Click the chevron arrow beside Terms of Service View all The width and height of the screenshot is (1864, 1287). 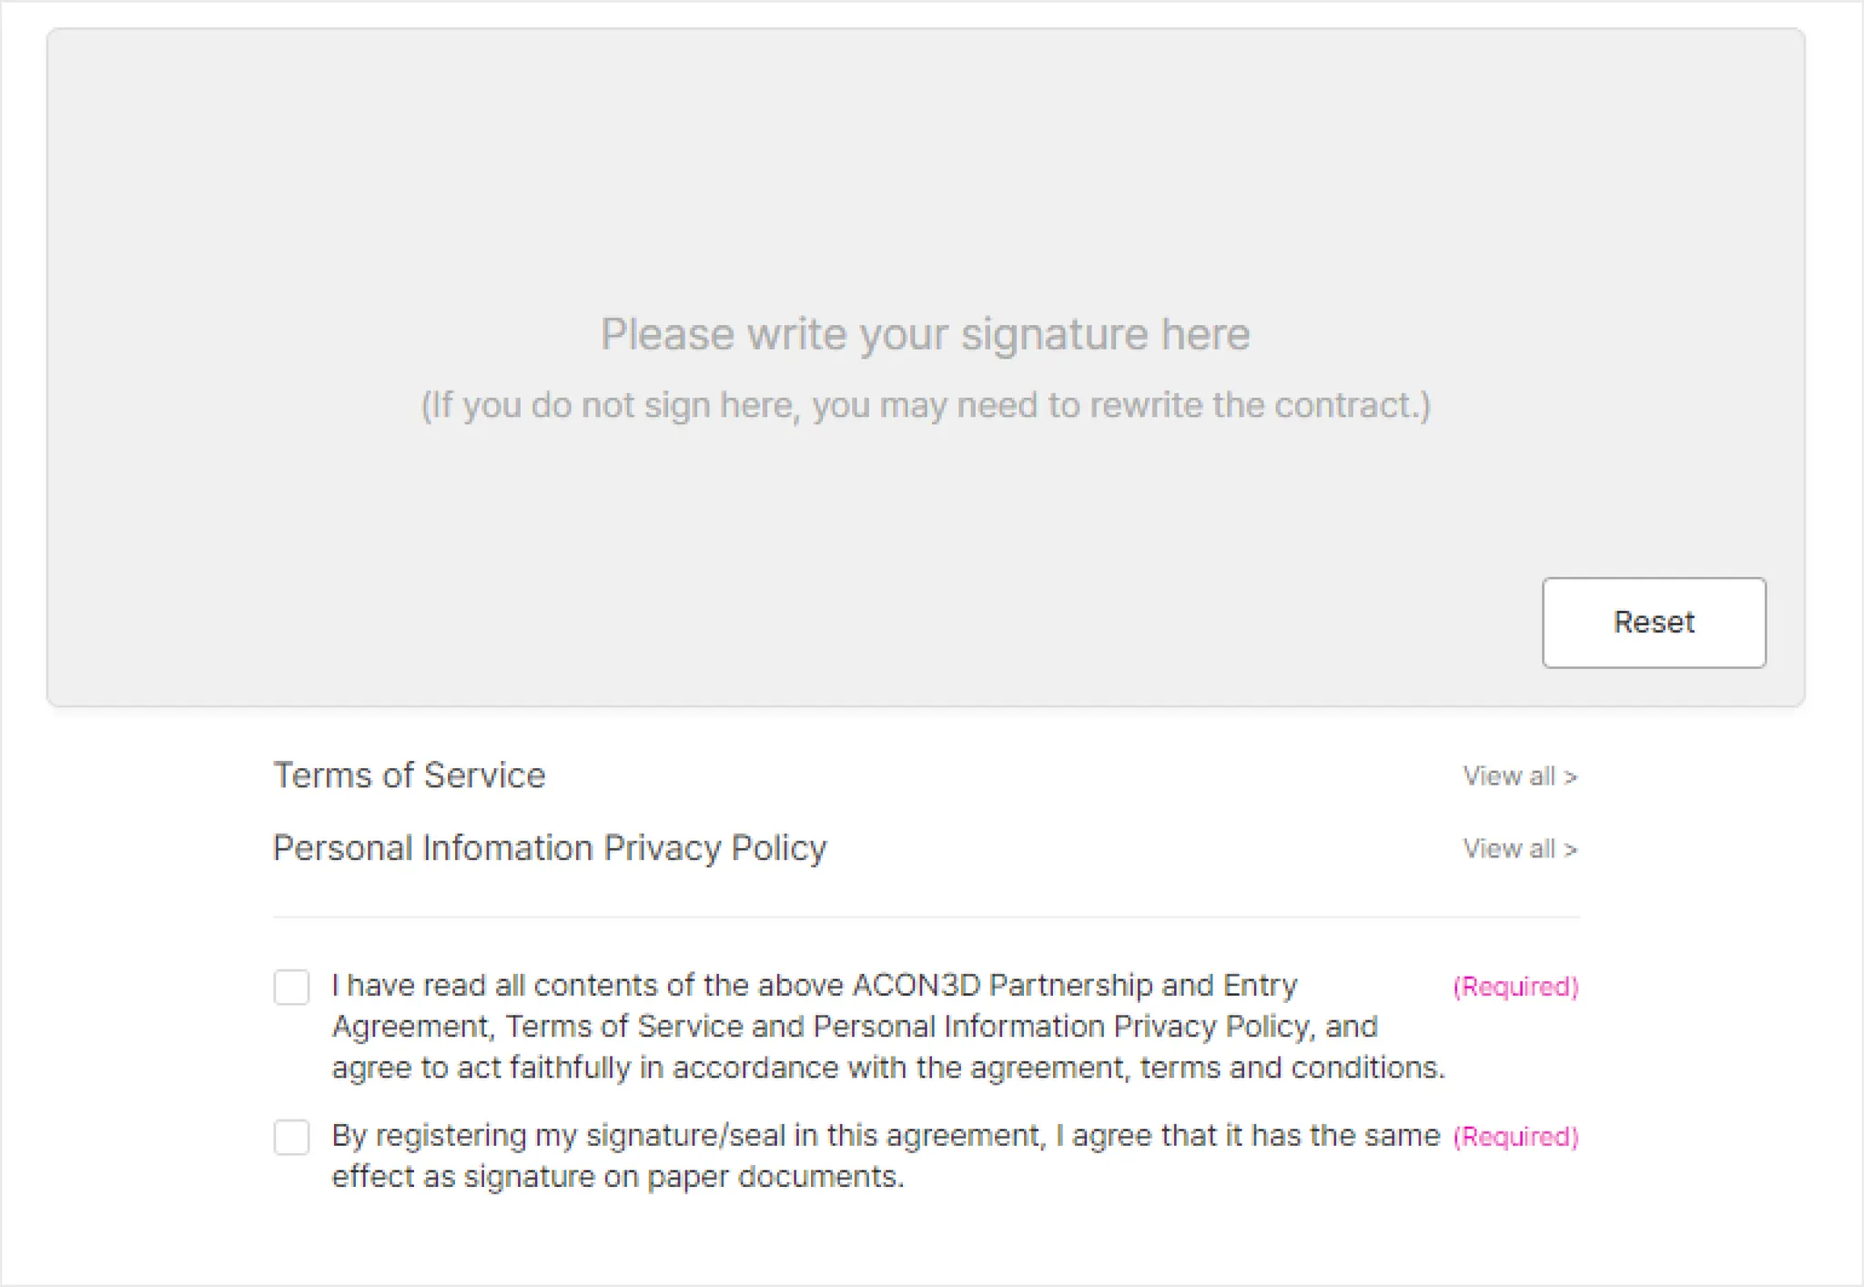point(1570,777)
